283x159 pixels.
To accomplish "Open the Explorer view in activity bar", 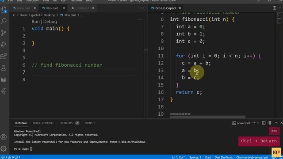I will [4, 10].
